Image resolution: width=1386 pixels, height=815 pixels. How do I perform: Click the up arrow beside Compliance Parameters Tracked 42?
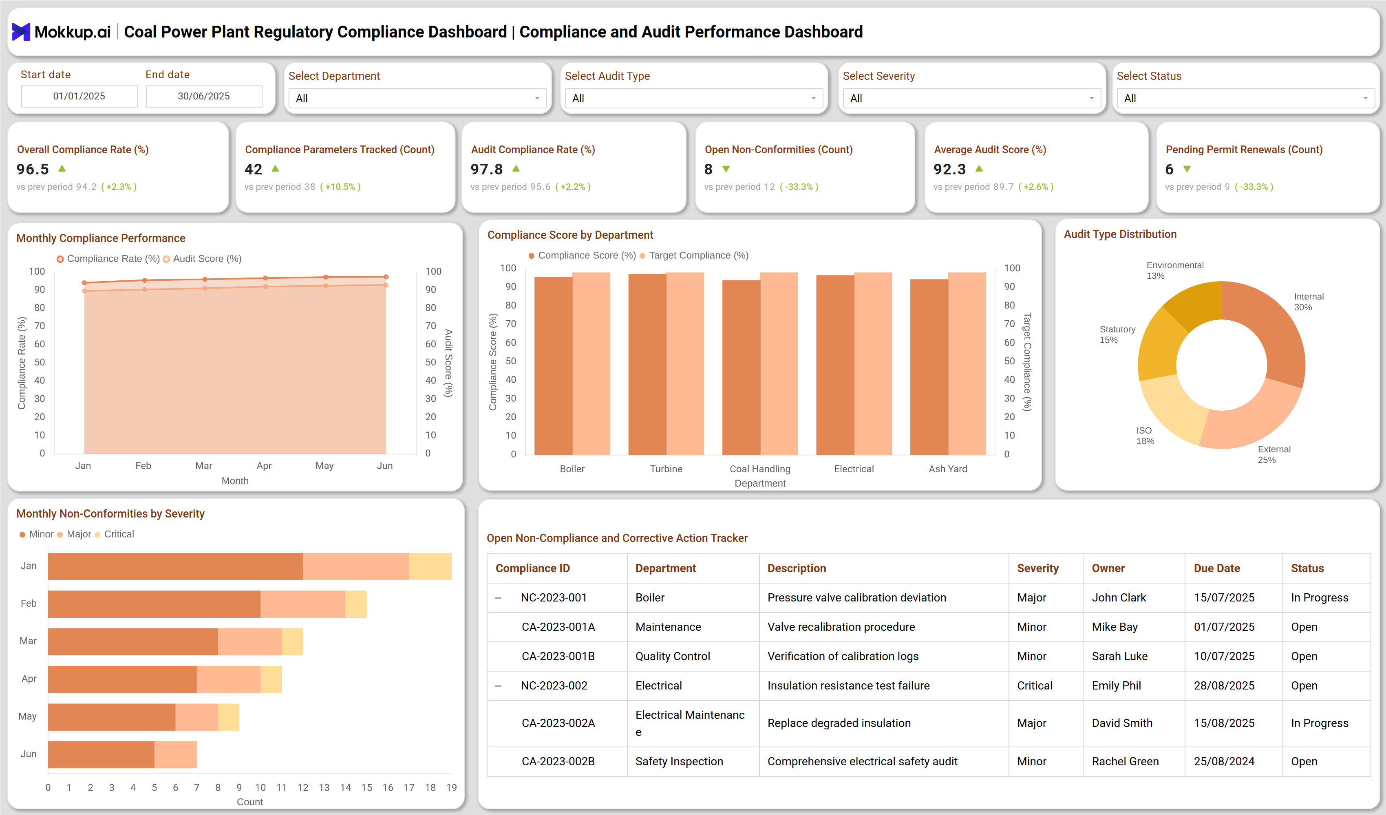point(276,169)
